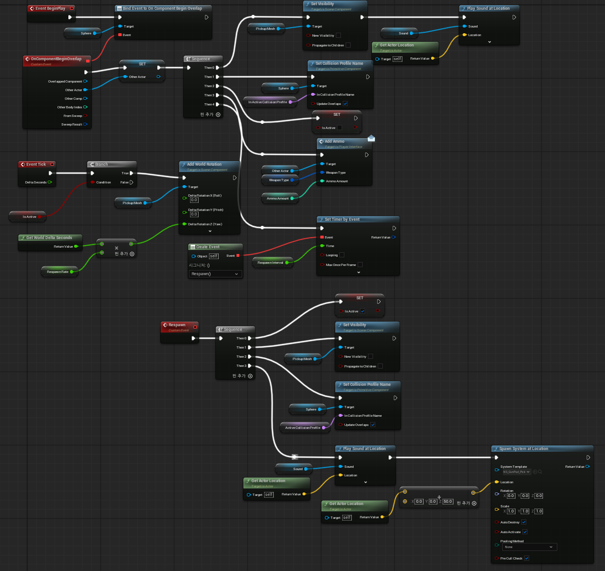Click the Delta Rotation X (Roll) value field
The width and height of the screenshot is (605, 571).
click(194, 200)
